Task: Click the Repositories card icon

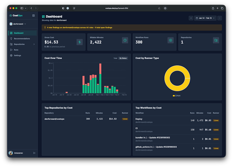Action: [216, 40]
